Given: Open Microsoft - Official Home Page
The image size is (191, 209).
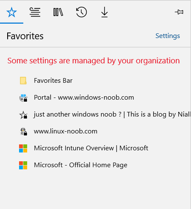Looking at the screenshot, I should click(95, 165).
